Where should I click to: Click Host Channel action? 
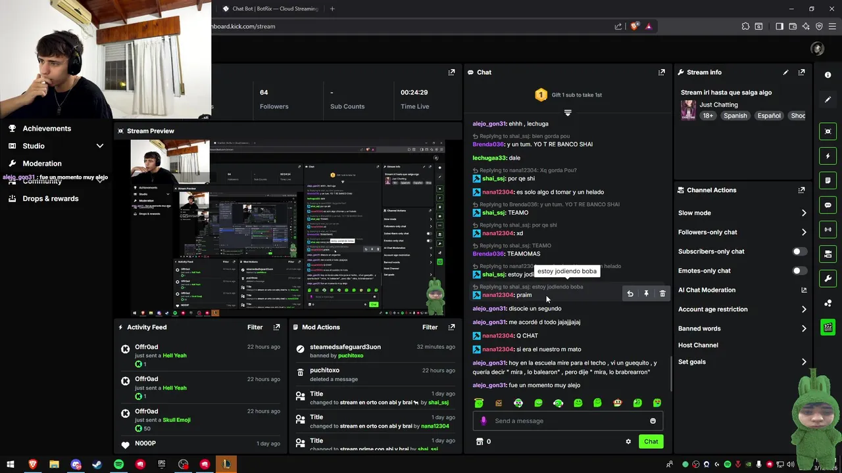pyautogui.click(x=698, y=345)
